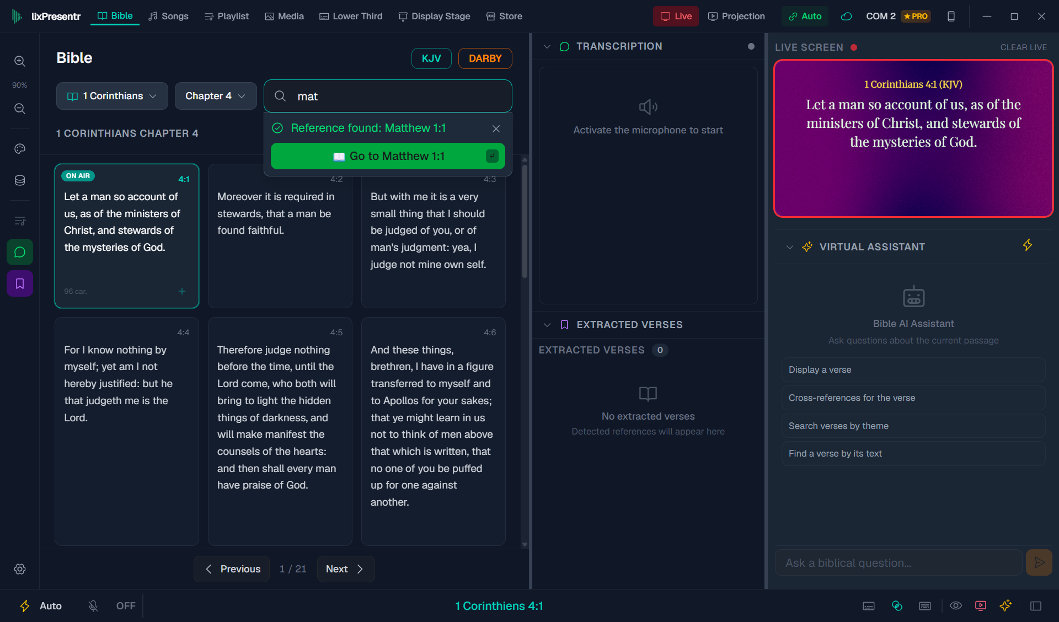Click the Ask a biblical question field
This screenshot has width=1059, height=622.
point(899,562)
